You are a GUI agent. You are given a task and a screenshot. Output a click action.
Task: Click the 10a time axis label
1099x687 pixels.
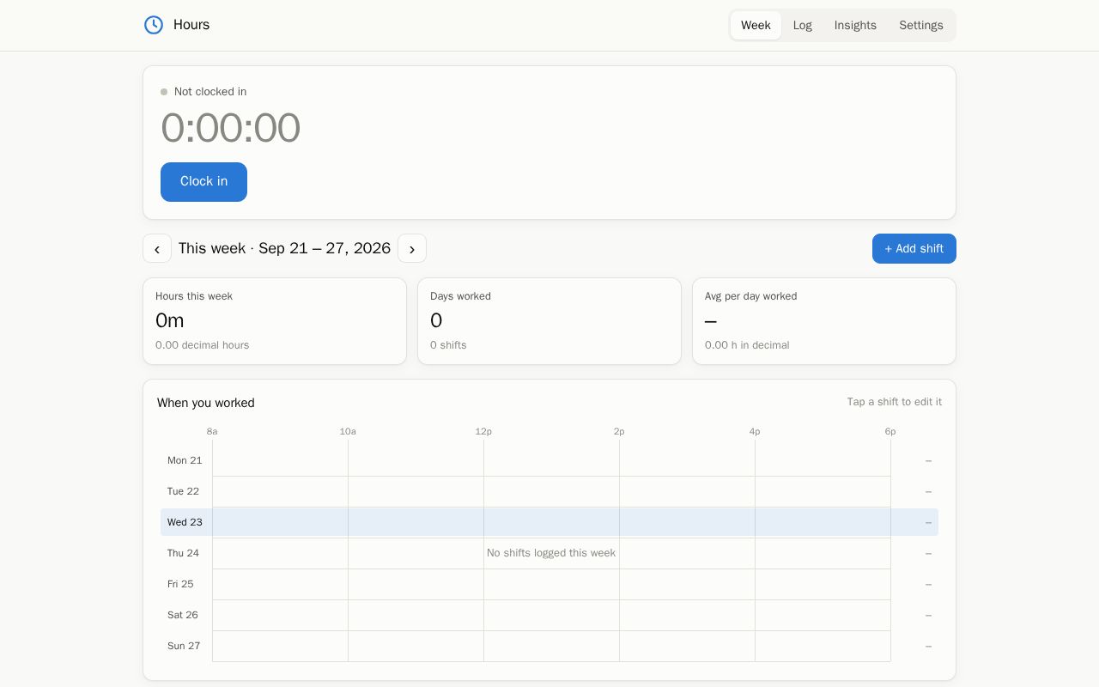348,431
